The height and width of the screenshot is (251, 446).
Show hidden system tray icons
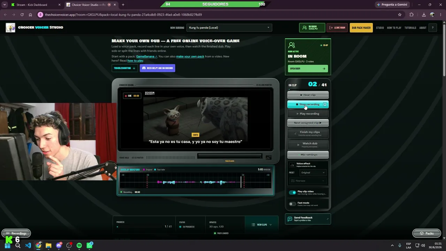(392, 245)
